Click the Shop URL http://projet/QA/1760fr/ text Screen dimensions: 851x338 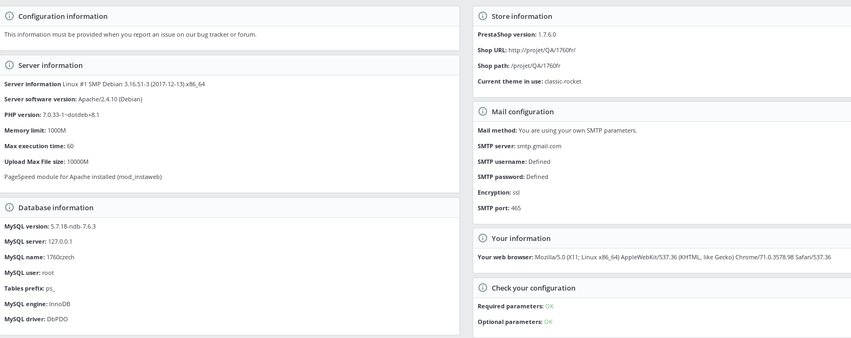542,50
